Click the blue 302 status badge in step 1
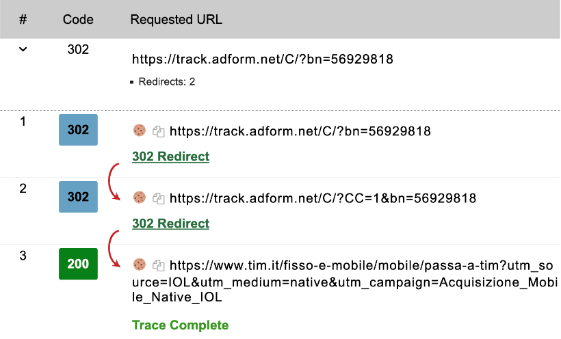561x339 pixels. (x=78, y=130)
